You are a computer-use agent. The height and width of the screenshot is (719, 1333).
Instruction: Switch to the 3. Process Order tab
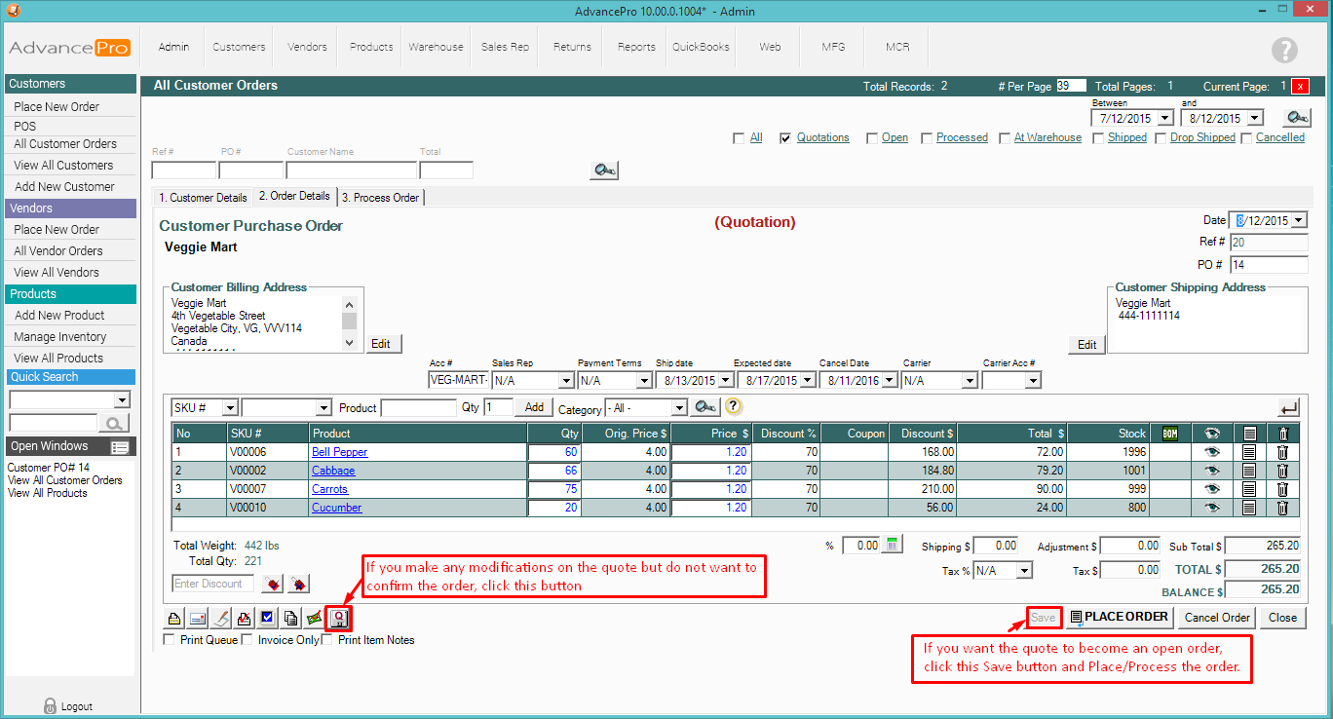(x=380, y=198)
